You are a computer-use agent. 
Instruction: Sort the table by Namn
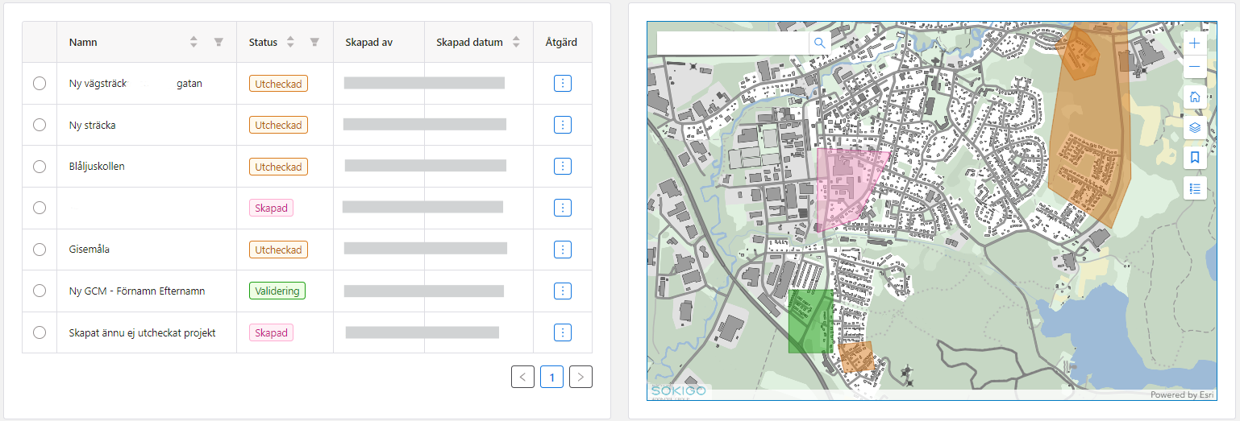click(193, 43)
